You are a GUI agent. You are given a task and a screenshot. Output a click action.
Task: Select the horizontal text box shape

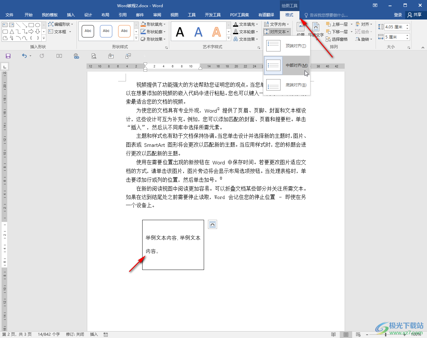click(5, 25)
